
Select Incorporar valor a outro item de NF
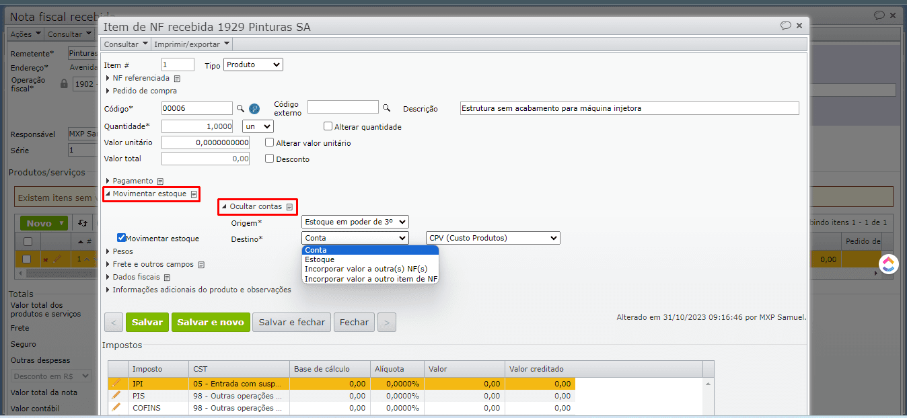370,278
